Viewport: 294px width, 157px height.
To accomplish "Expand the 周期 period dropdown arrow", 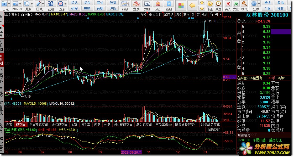I will tap(32, 4).
